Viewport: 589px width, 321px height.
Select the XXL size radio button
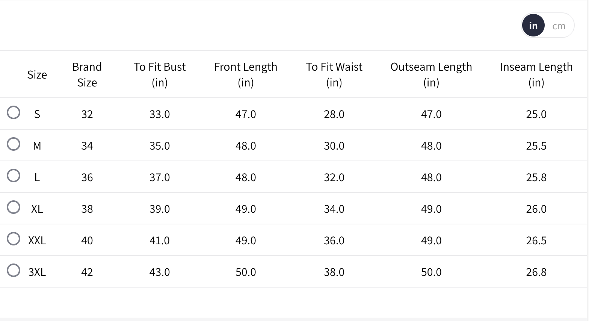pos(14,239)
